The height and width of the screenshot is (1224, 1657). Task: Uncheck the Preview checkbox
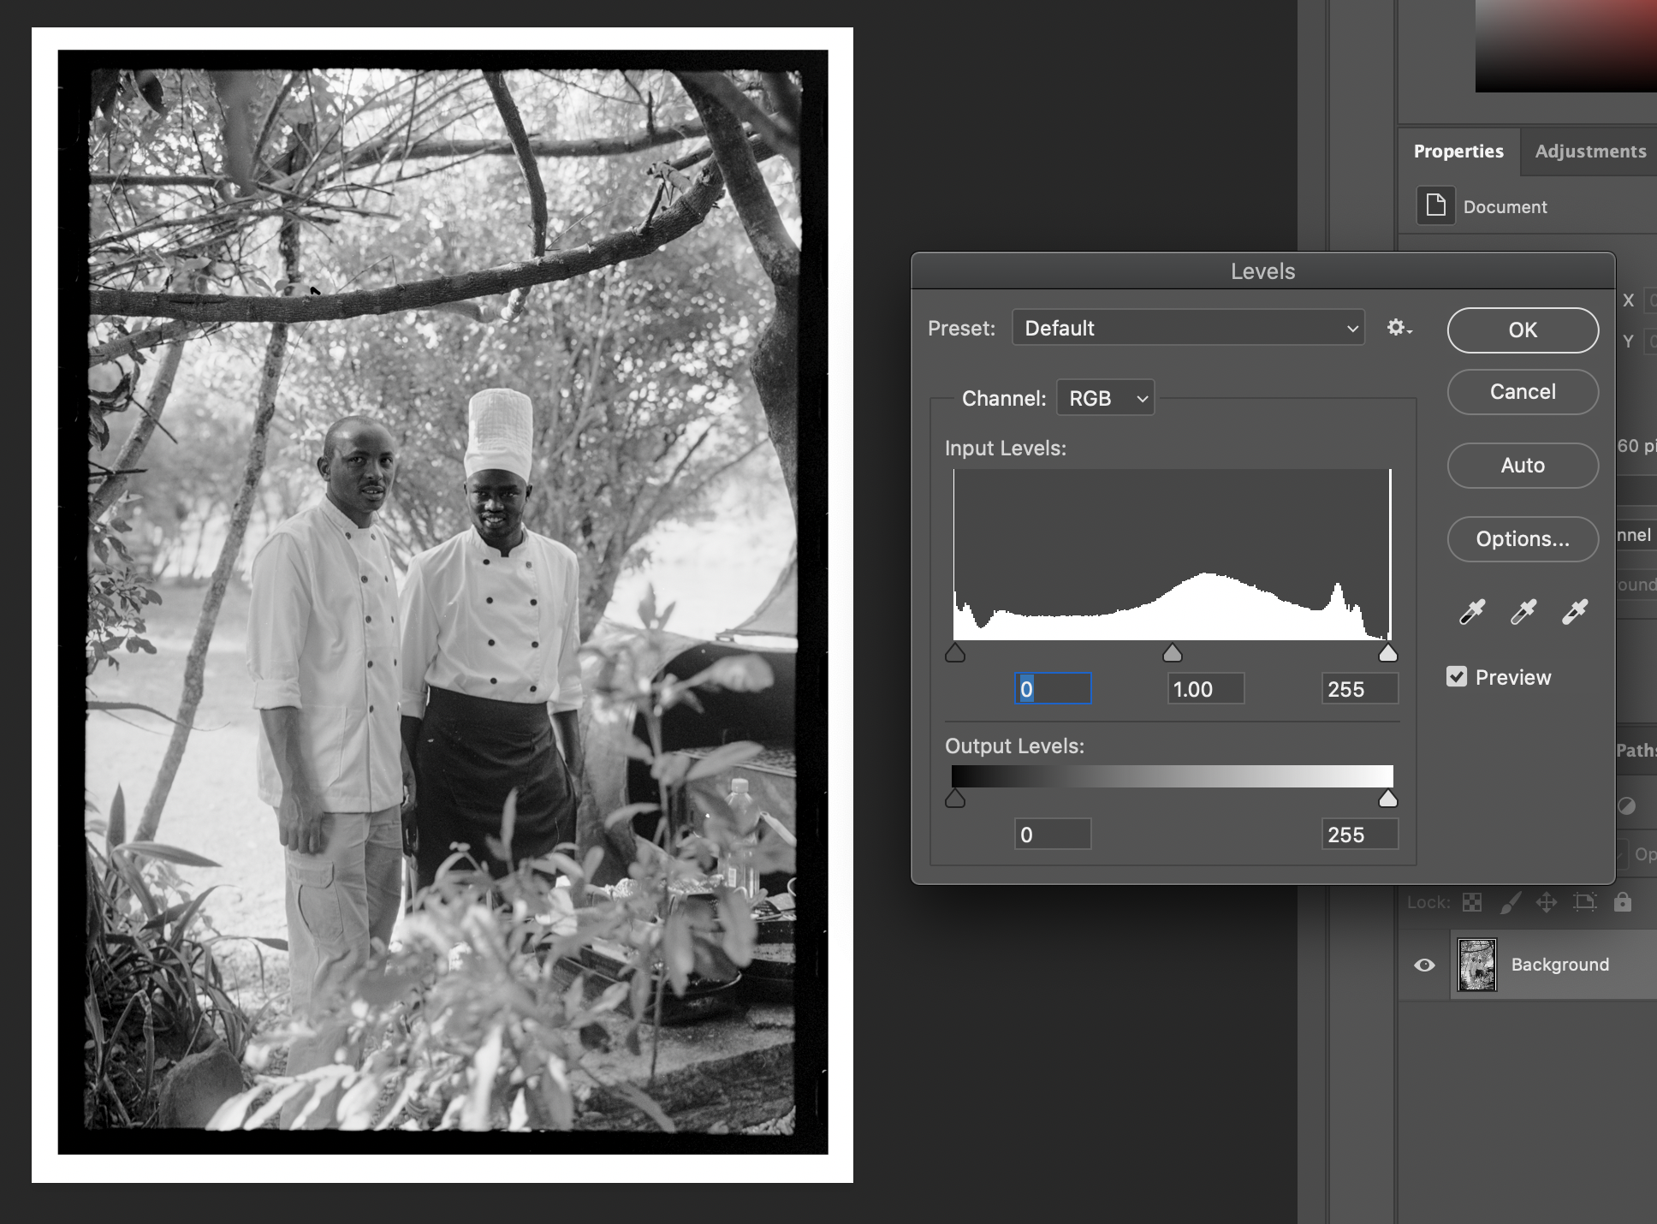coord(1458,676)
